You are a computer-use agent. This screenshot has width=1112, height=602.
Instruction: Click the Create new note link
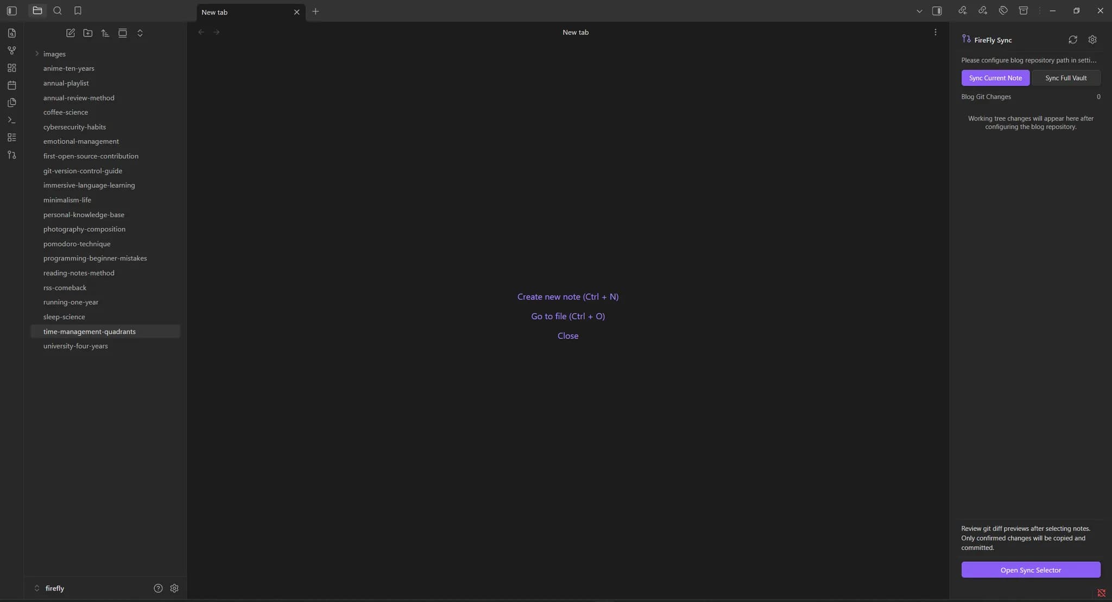pyautogui.click(x=568, y=296)
